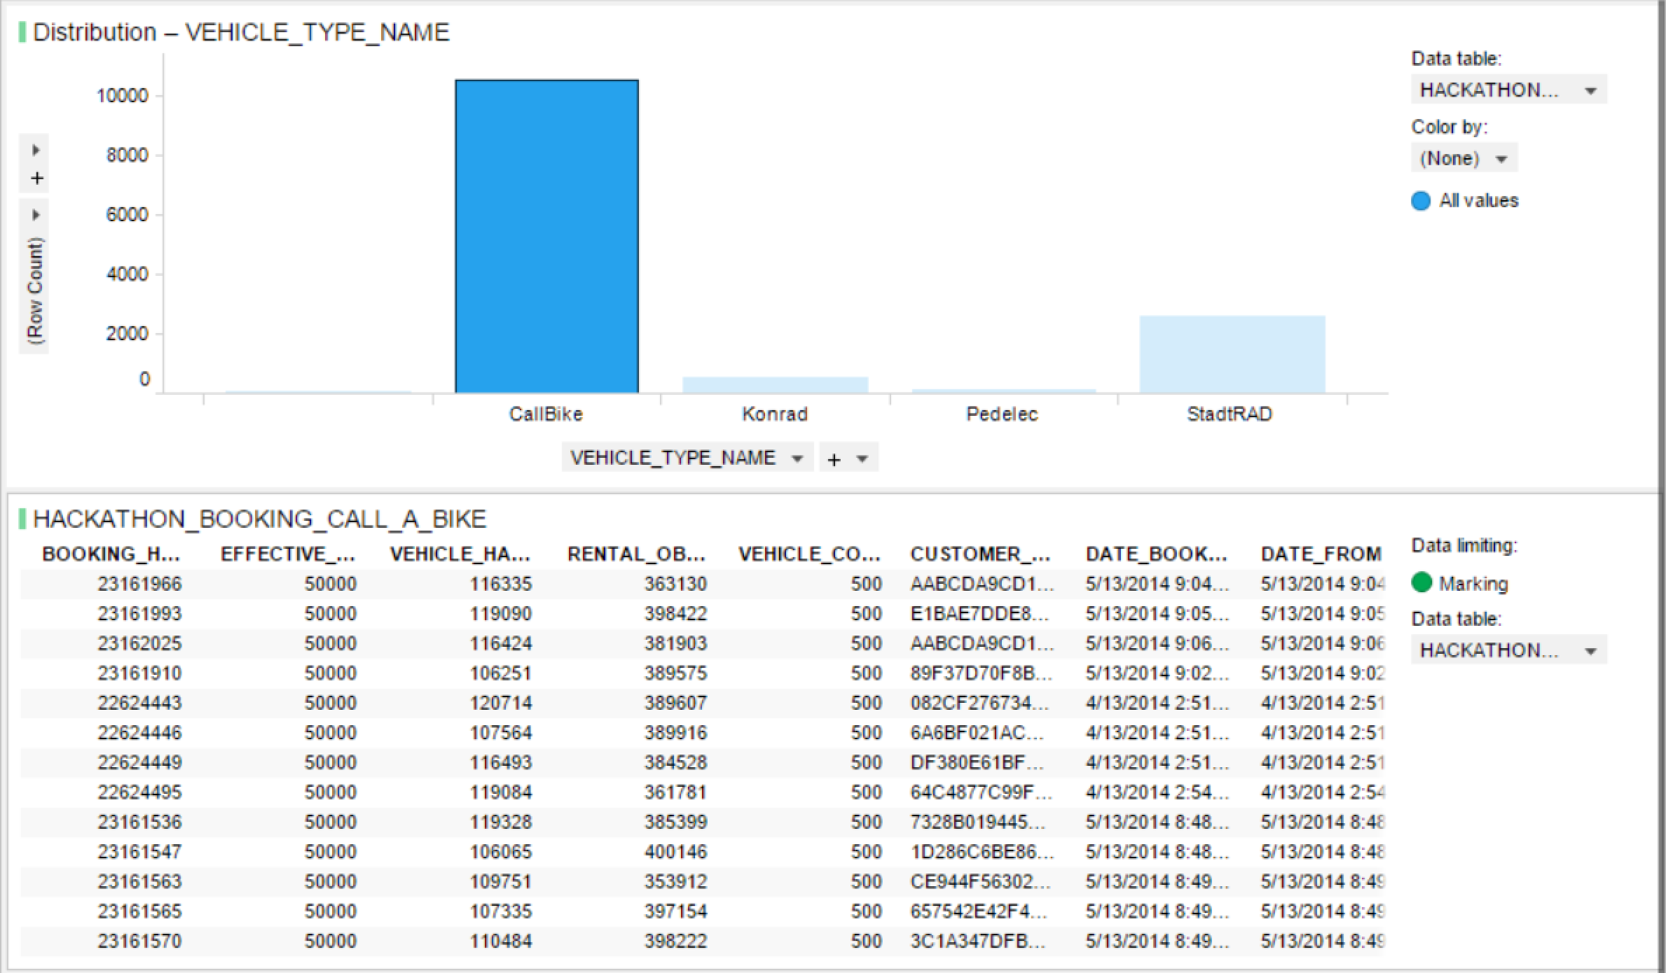Click the blue All values legend dot
Image resolution: width=1666 pixels, height=973 pixels.
pyautogui.click(x=1420, y=201)
